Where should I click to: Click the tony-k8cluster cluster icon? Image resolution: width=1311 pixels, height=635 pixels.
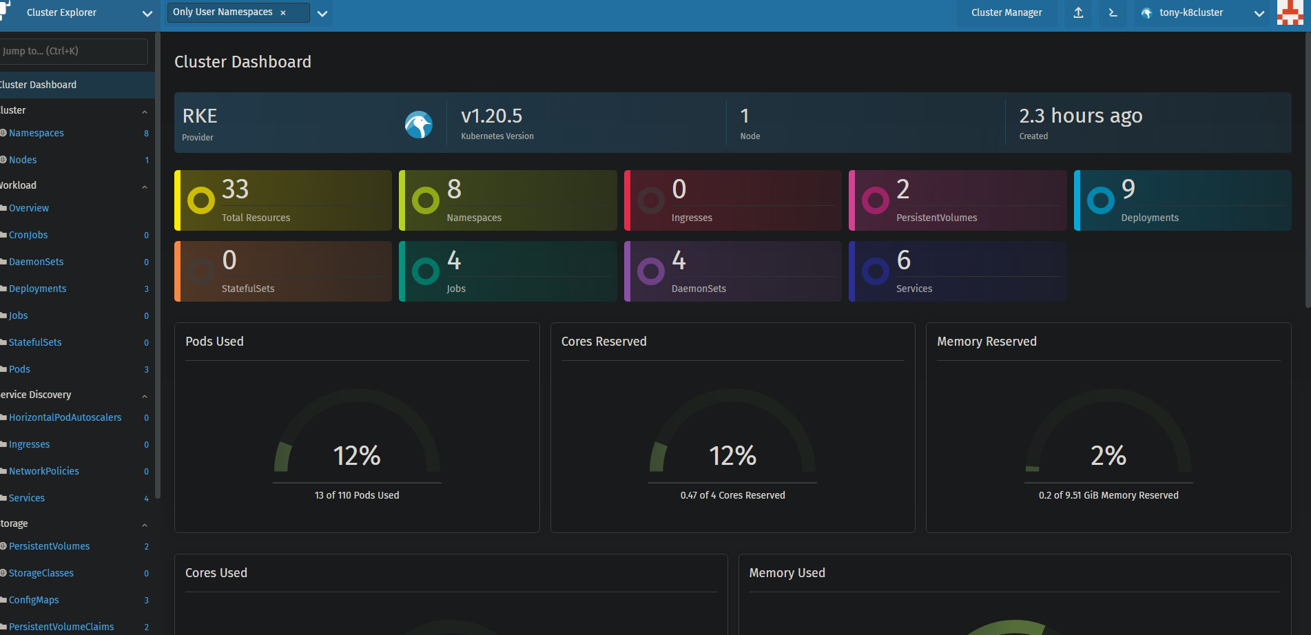(1146, 13)
